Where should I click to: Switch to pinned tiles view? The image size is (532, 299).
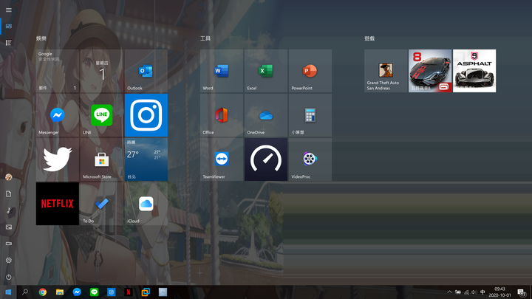8,26
